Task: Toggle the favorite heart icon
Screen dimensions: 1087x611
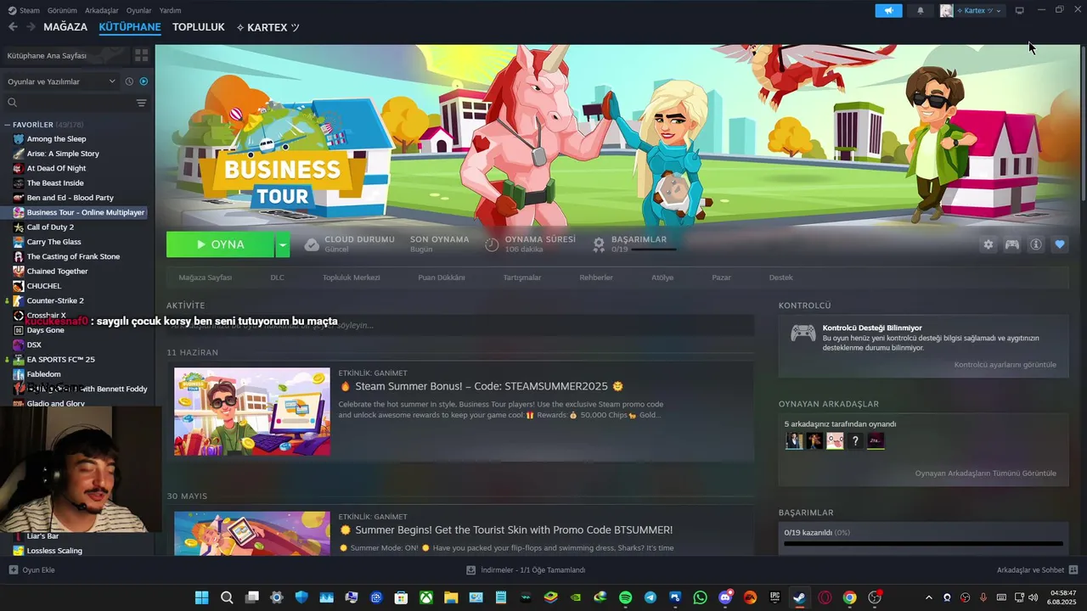Action: point(1060,244)
